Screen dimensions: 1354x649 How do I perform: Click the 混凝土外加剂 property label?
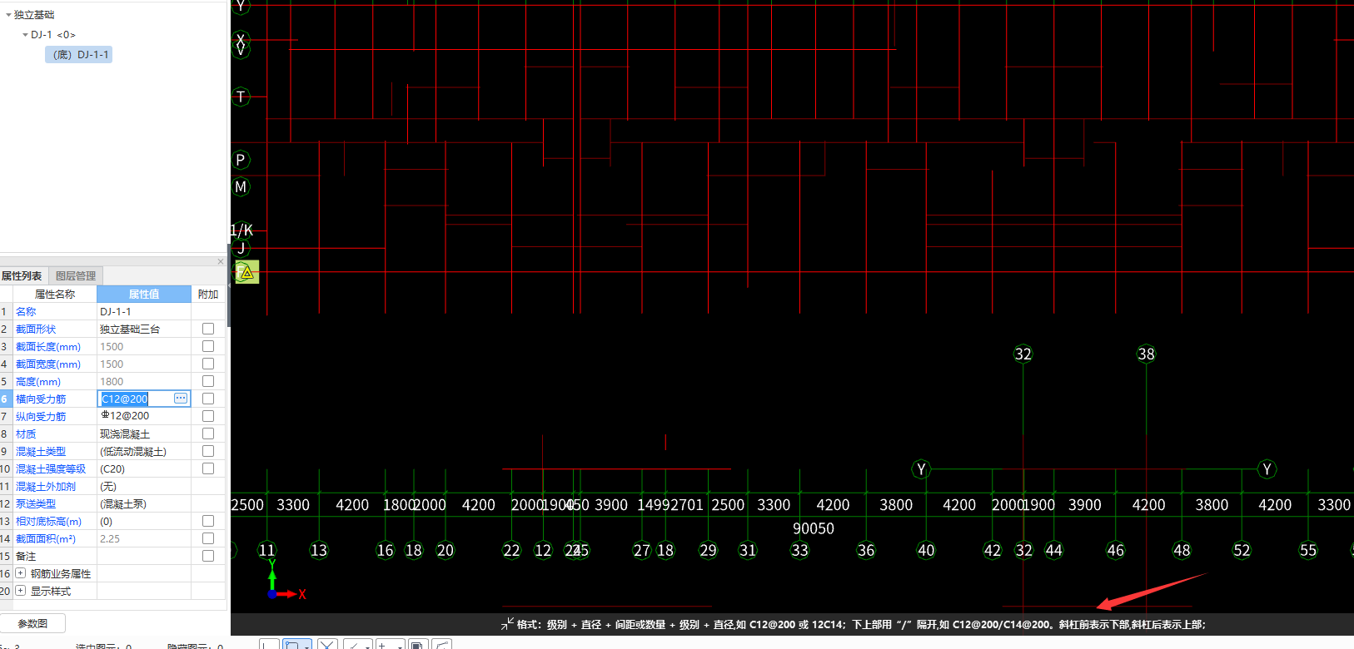click(46, 486)
